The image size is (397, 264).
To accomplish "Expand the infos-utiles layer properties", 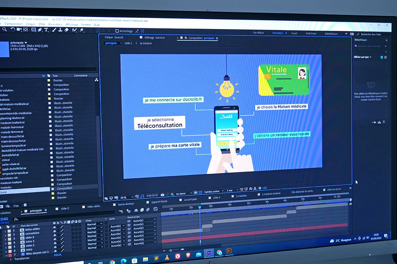I will coord(5,231).
